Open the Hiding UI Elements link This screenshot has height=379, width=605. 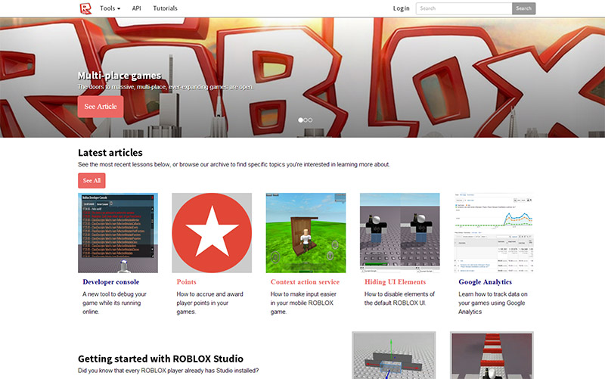coord(395,282)
